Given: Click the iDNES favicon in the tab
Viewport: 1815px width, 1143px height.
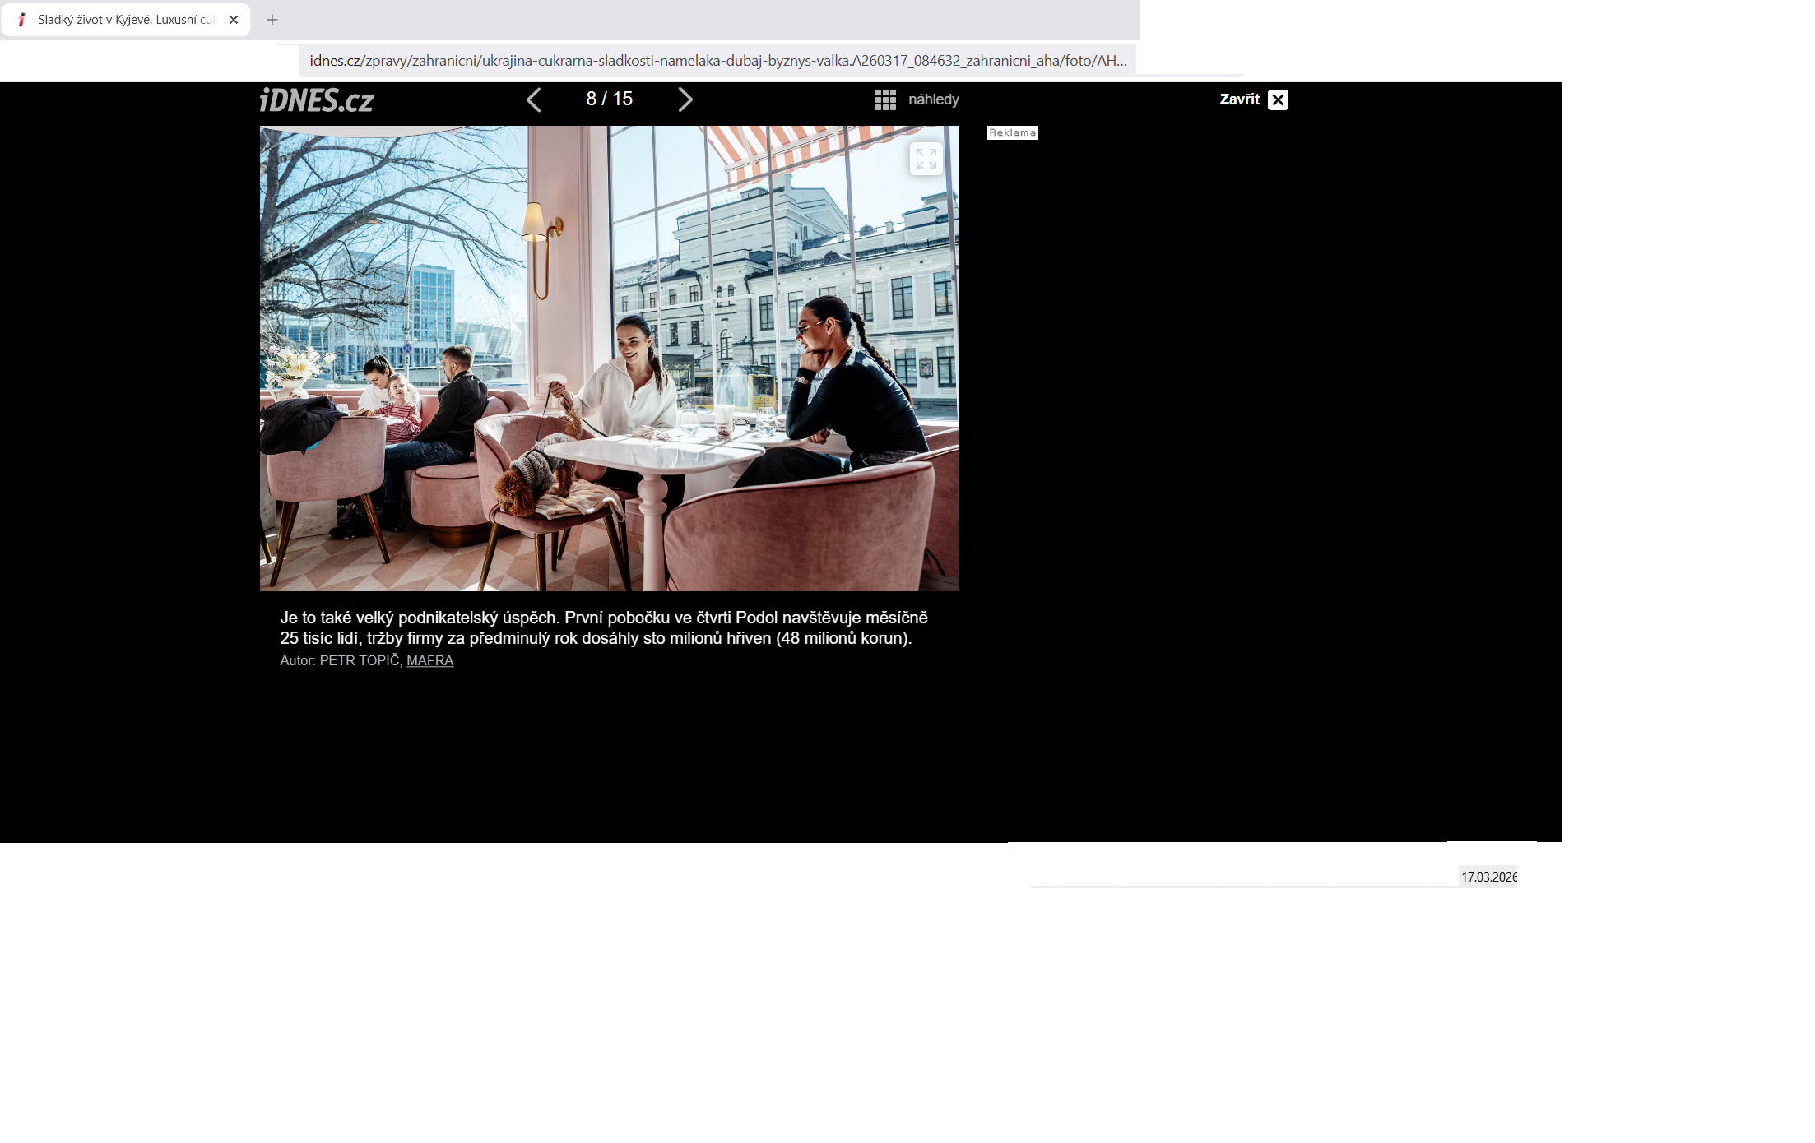Looking at the screenshot, I should click(x=21, y=20).
